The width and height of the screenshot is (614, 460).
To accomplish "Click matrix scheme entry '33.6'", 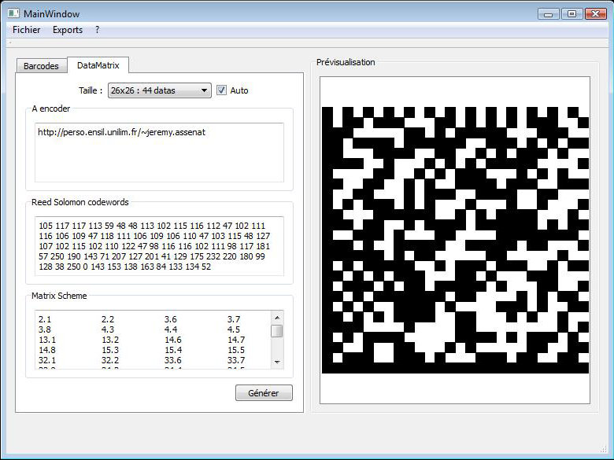I will point(173,360).
